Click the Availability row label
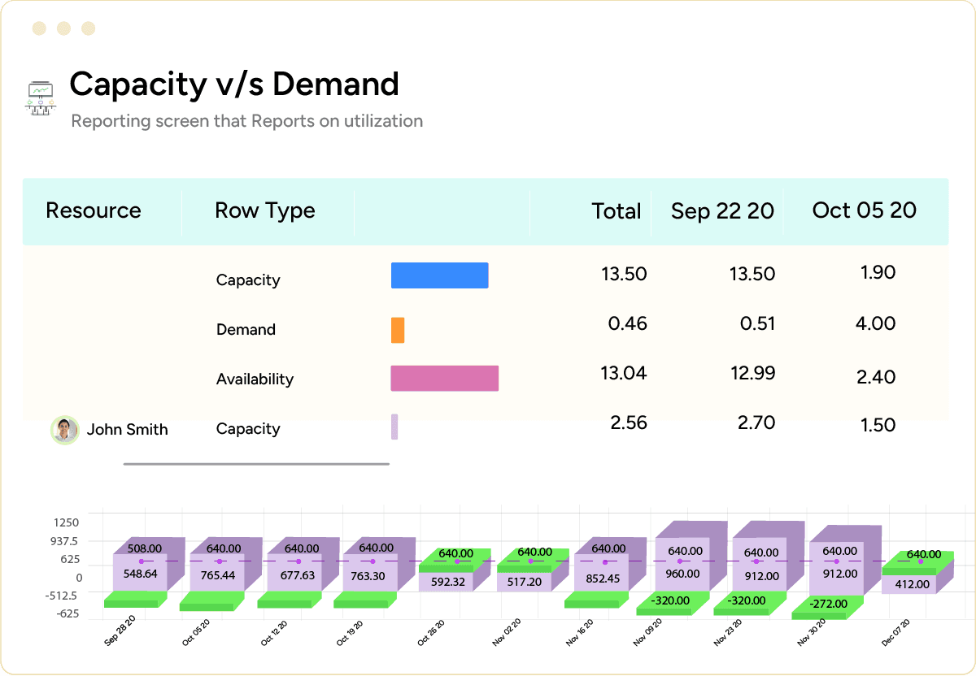This screenshot has width=976, height=676. point(255,379)
